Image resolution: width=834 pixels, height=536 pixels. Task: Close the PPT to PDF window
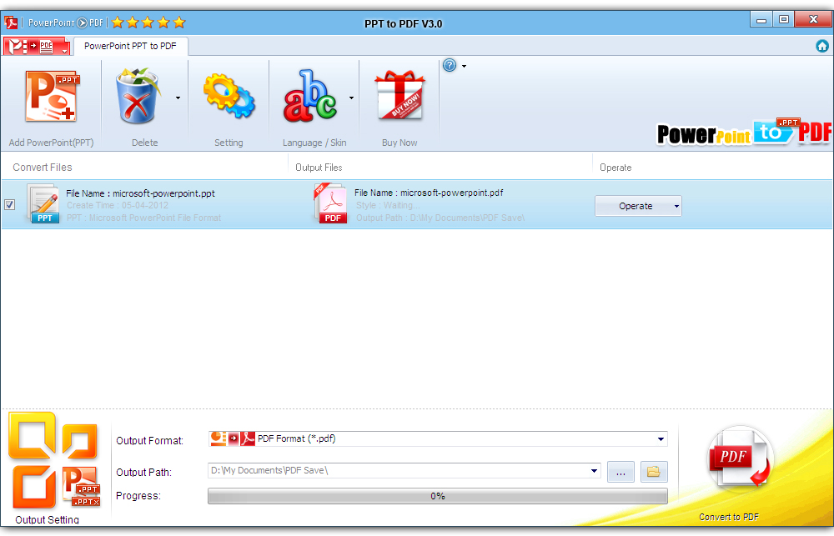click(x=813, y=19)
